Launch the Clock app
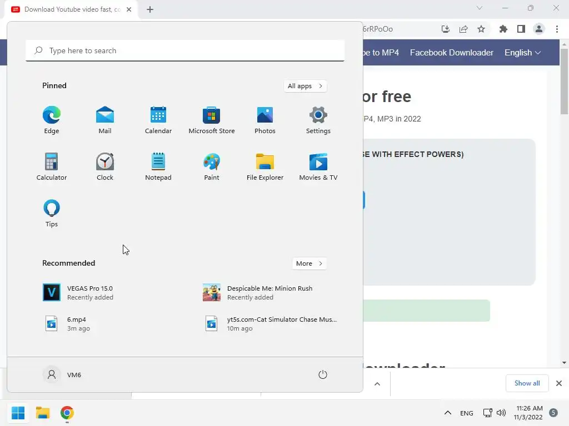The image size is (569, 426). click(105, 166)
